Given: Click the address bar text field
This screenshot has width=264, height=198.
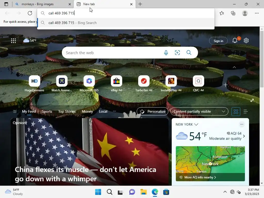Looking at the screenshot, I should point(126,13).
